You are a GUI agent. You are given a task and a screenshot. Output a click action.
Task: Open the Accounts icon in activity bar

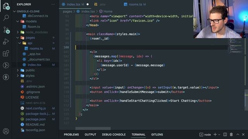[6, 131]
